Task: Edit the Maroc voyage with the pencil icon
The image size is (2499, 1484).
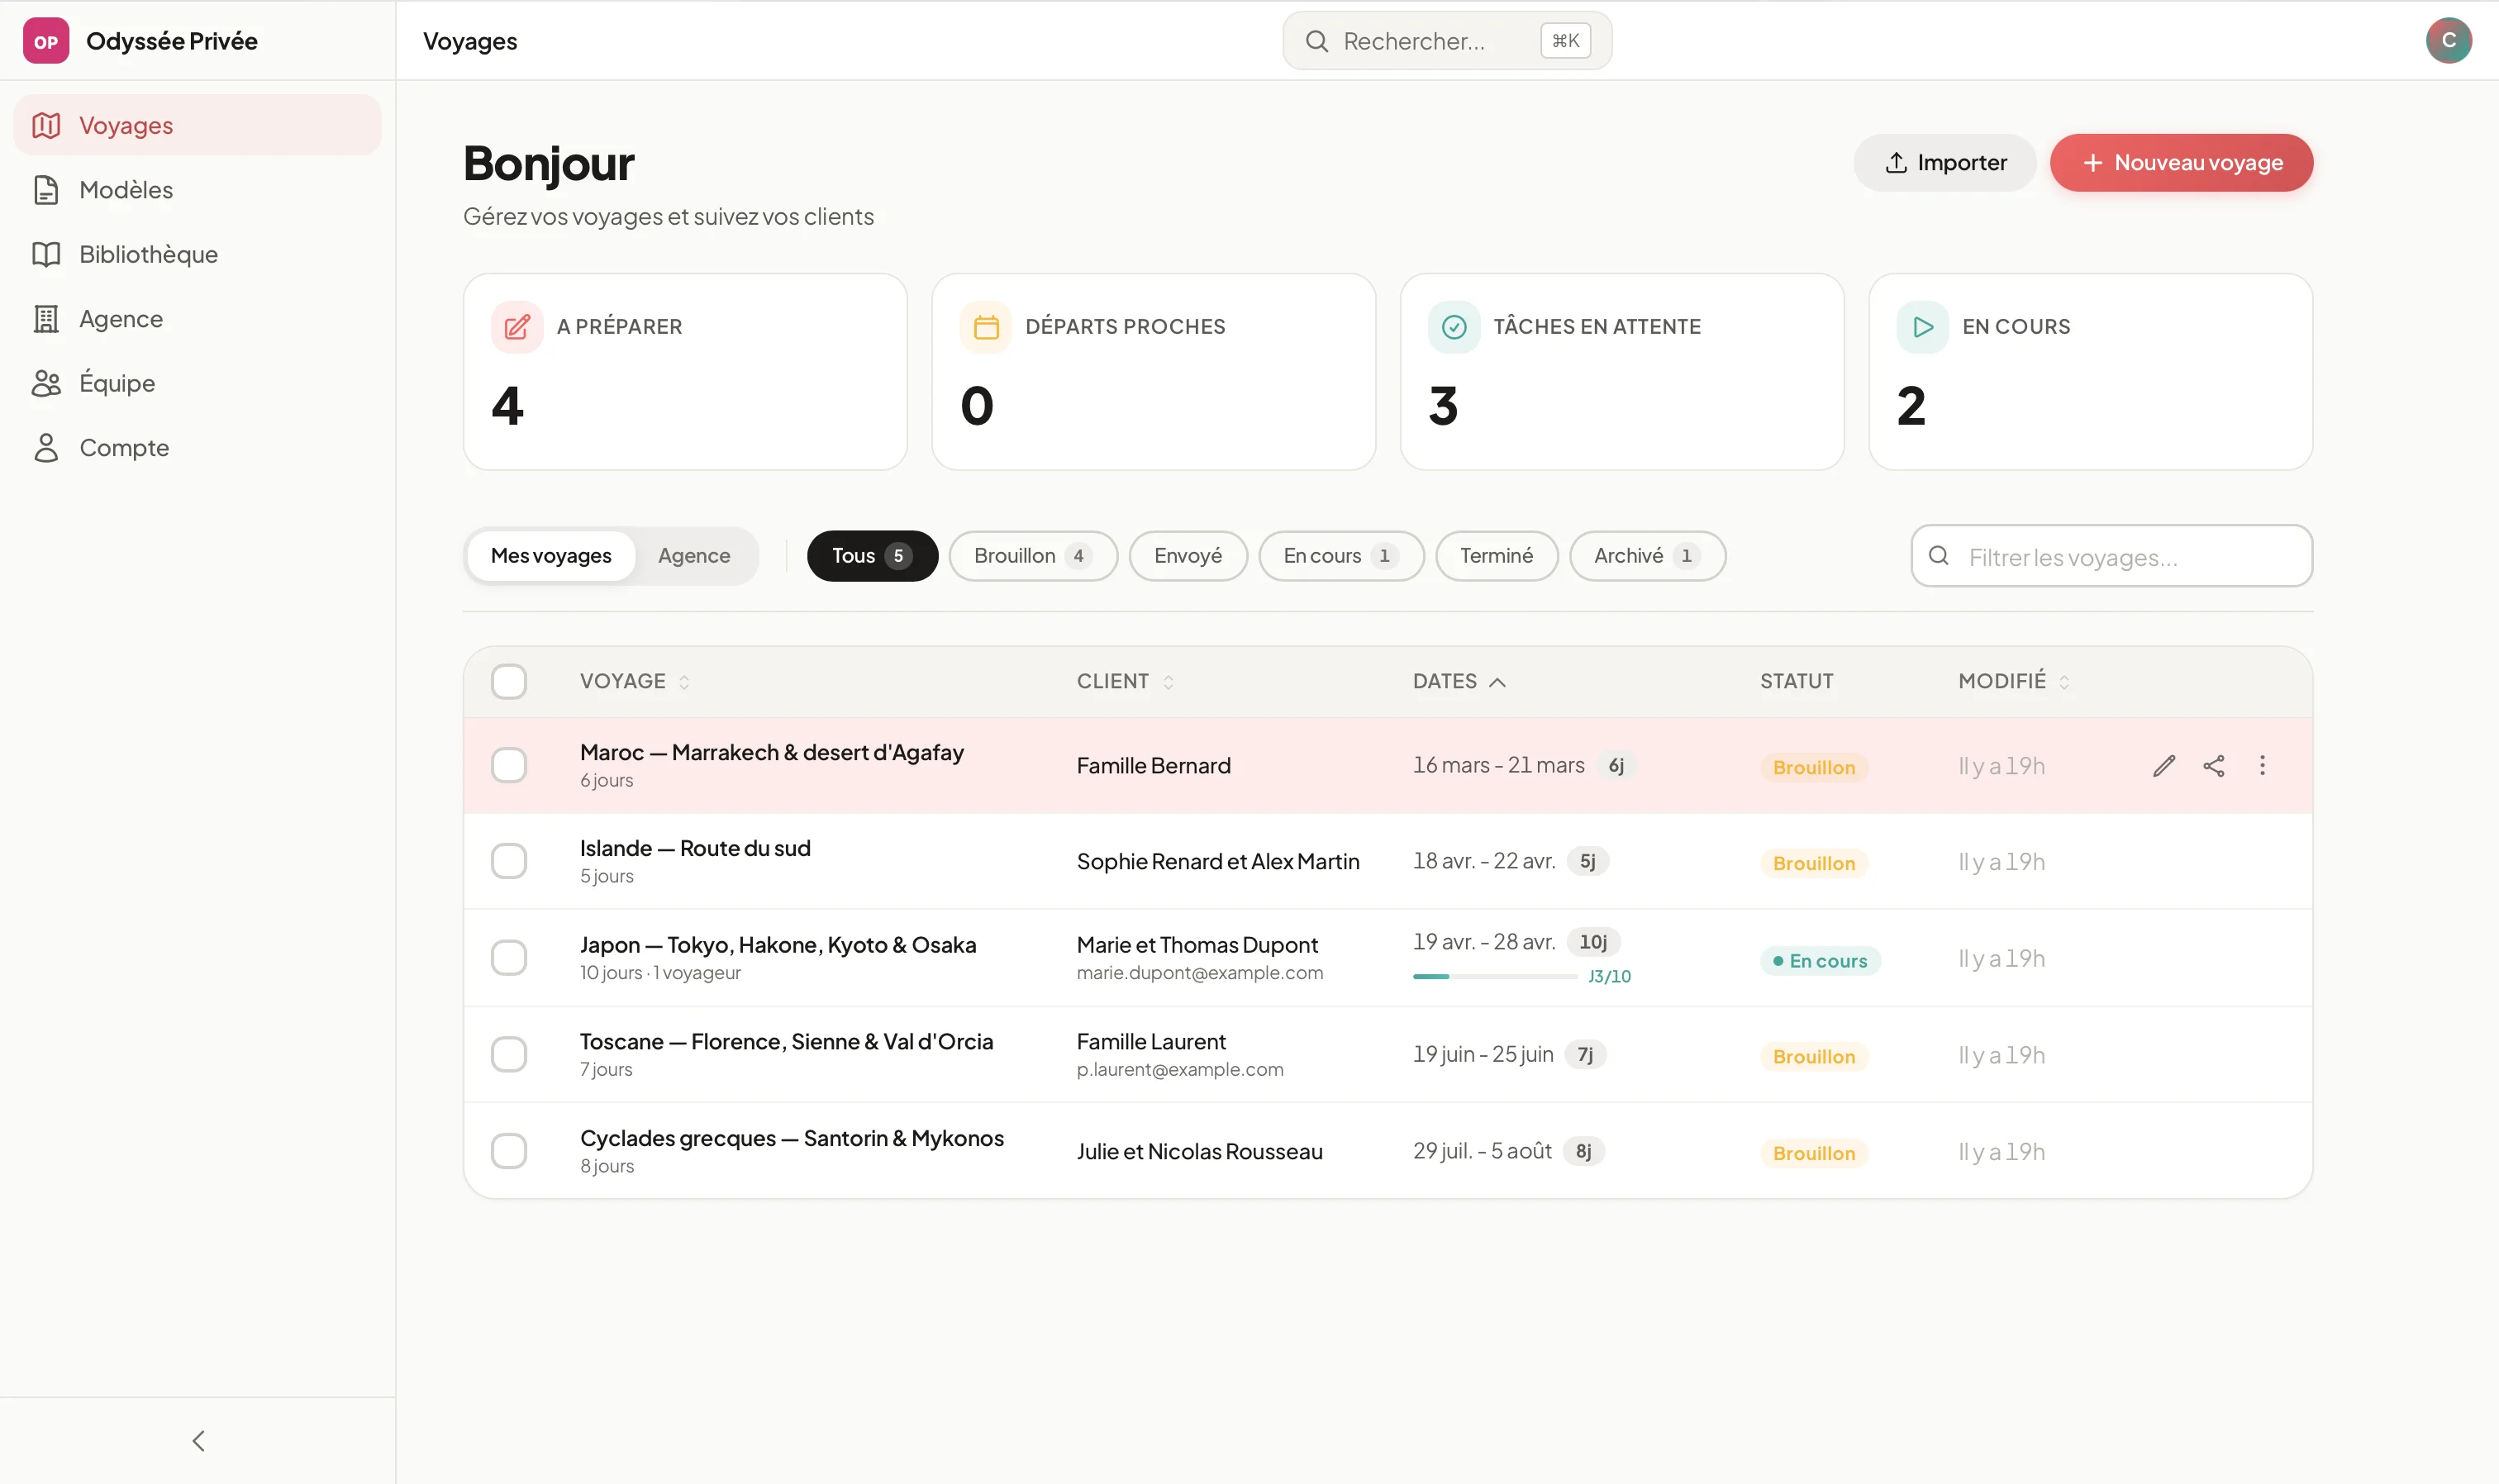Action: 2164,765
